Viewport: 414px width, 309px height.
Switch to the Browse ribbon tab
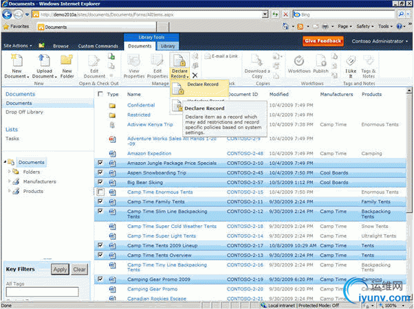[61, 46]
